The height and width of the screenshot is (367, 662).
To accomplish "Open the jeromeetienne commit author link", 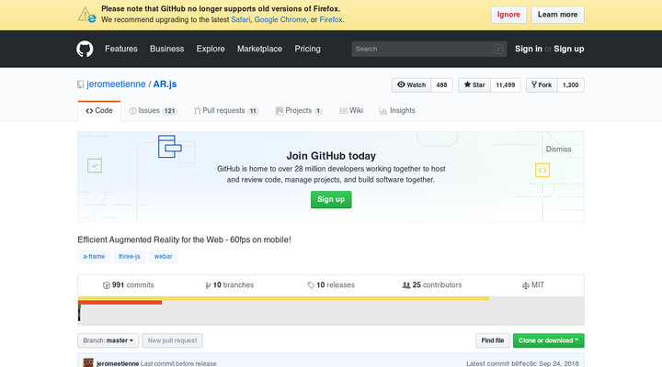I will pyautogui.click(x=118, y=363).
